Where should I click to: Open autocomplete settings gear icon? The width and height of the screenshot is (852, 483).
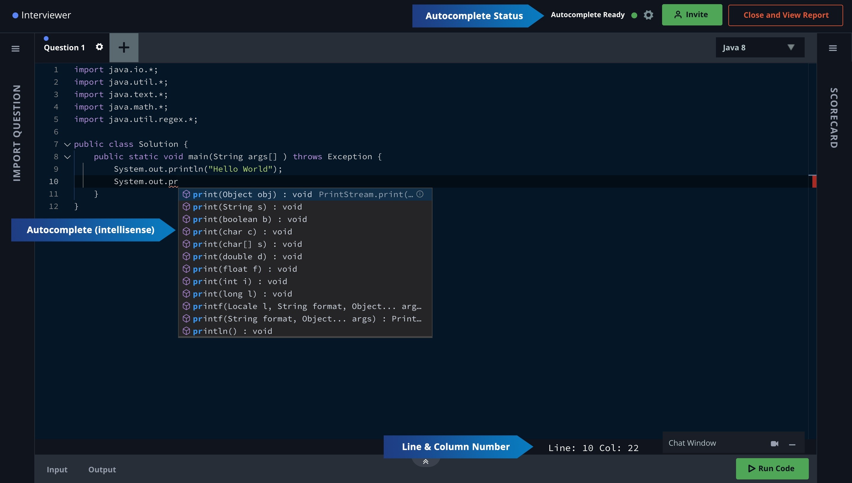[648, 15]
